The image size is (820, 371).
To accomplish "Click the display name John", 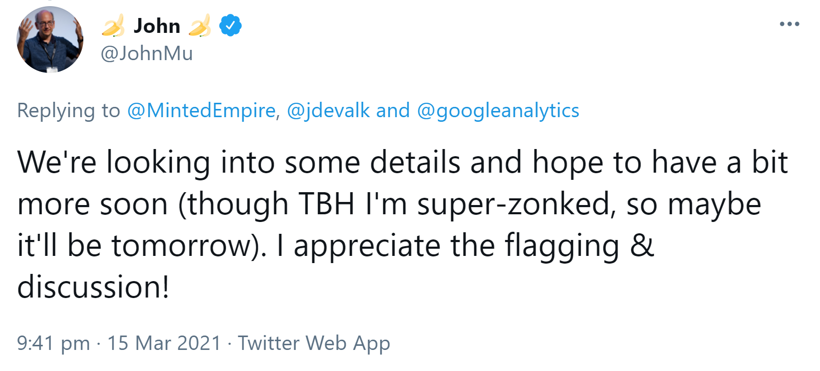I will [157, 26].
